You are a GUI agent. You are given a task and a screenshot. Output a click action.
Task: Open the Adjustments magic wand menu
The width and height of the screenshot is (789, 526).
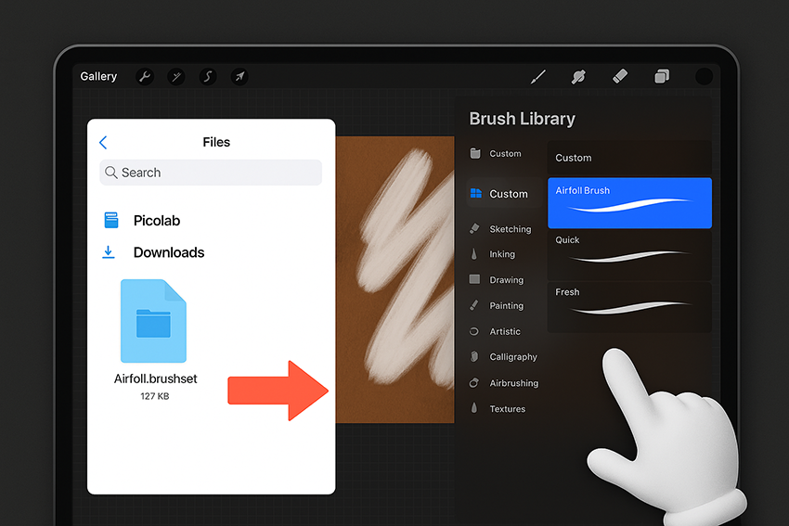[176, 76]
